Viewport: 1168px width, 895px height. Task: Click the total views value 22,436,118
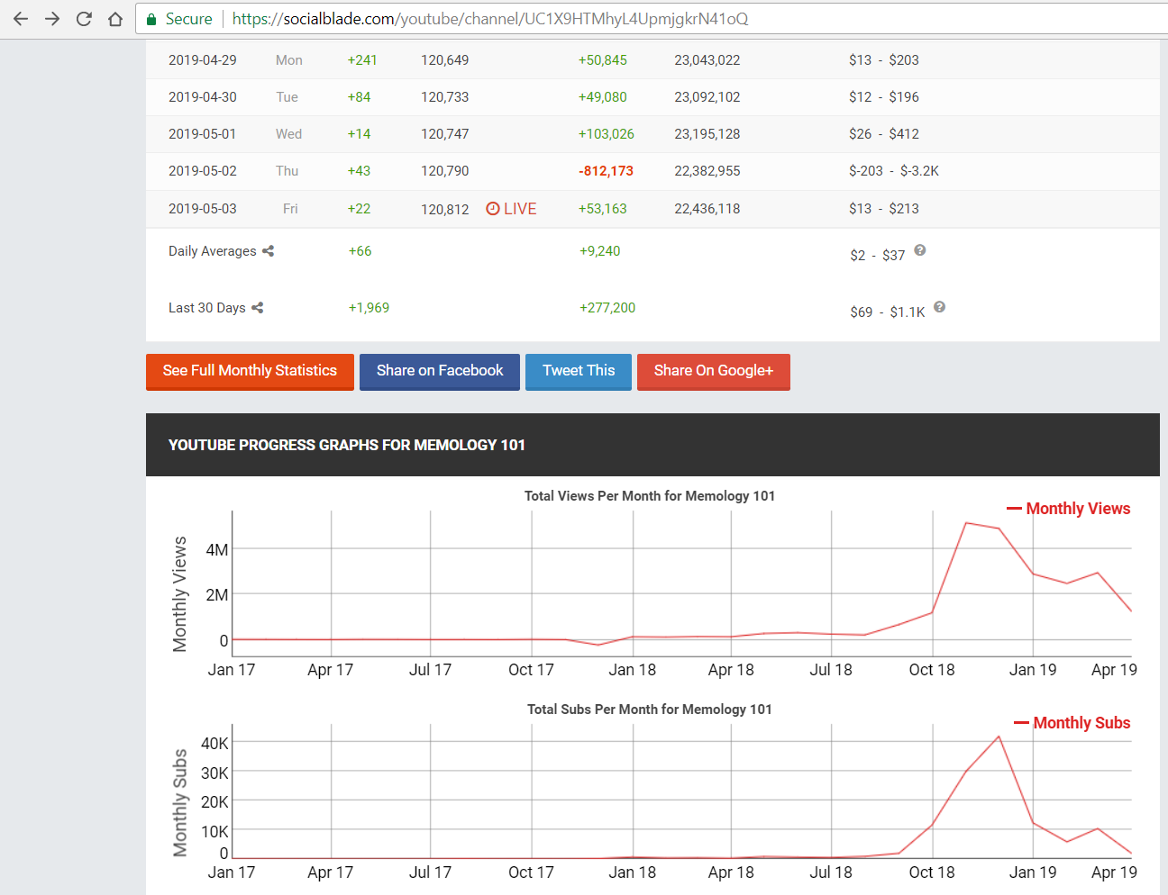[707, 209]
